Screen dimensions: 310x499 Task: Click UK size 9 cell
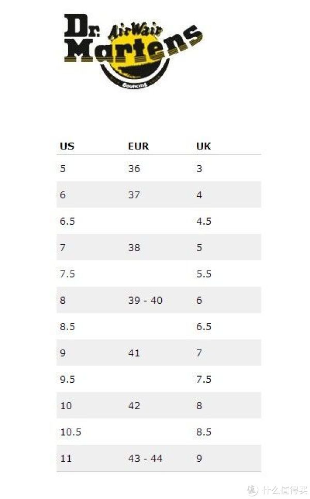(x=199, y=458)
